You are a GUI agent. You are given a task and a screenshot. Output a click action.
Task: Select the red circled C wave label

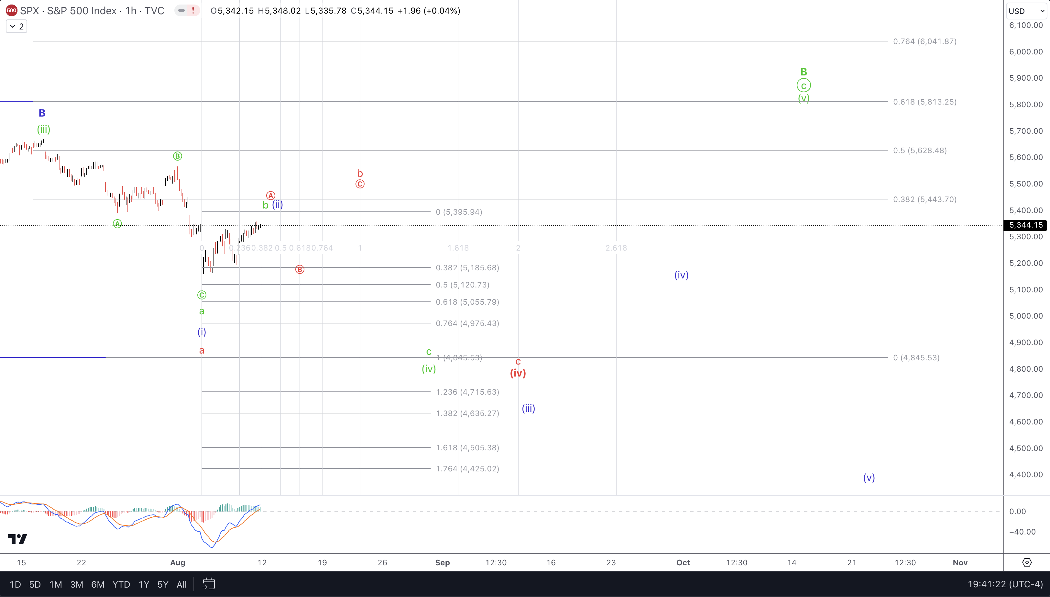(360, 184)
